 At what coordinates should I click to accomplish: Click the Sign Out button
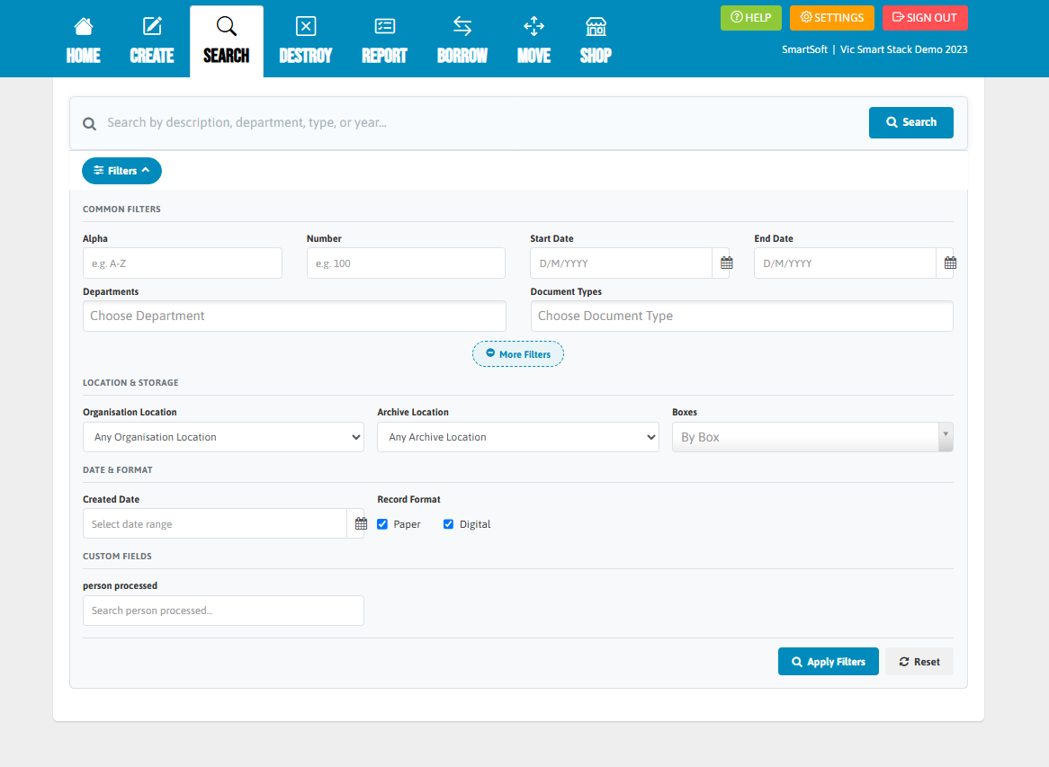[x=925, y=17]
